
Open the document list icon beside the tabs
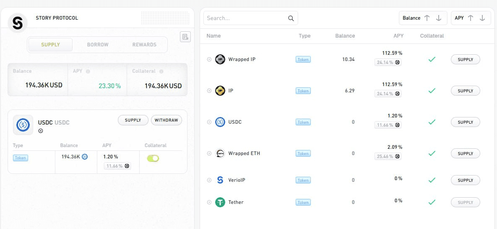tap(185, 37)
